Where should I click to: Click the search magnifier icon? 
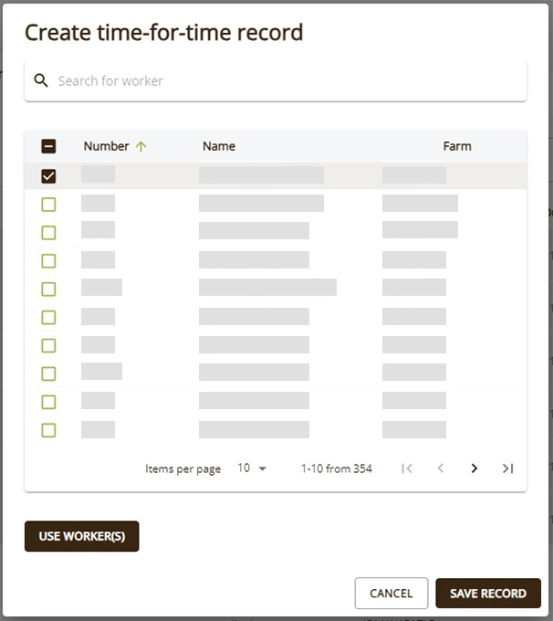(41, 80)
